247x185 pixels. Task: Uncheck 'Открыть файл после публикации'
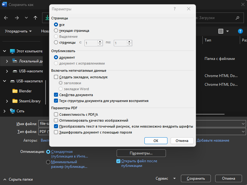(x=118, y=161)
